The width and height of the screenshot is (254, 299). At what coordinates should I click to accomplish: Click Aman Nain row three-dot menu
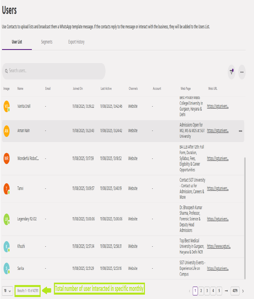[240, 131]
